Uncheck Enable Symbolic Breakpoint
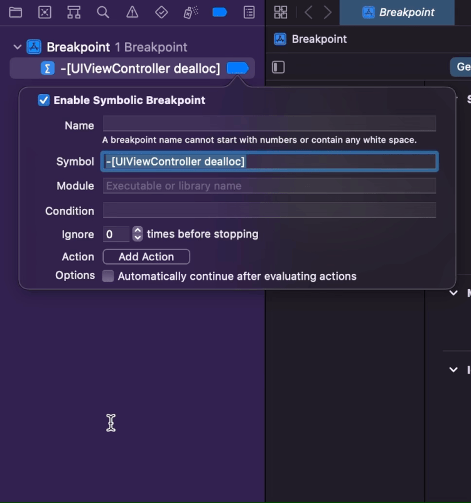The width and height of the screenshot is (471, 503). (x=44, y=100)
